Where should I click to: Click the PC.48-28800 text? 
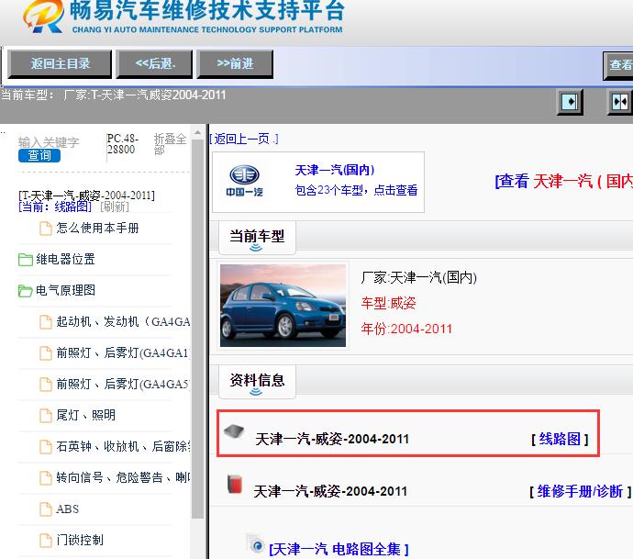tap(123, 144)
